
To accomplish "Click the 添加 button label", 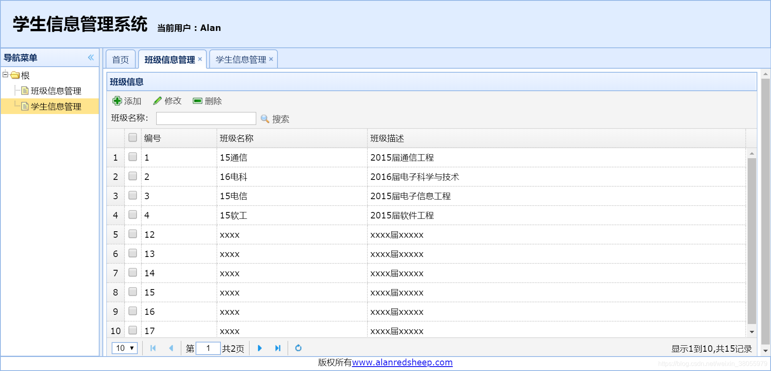I will coord(133,101).
